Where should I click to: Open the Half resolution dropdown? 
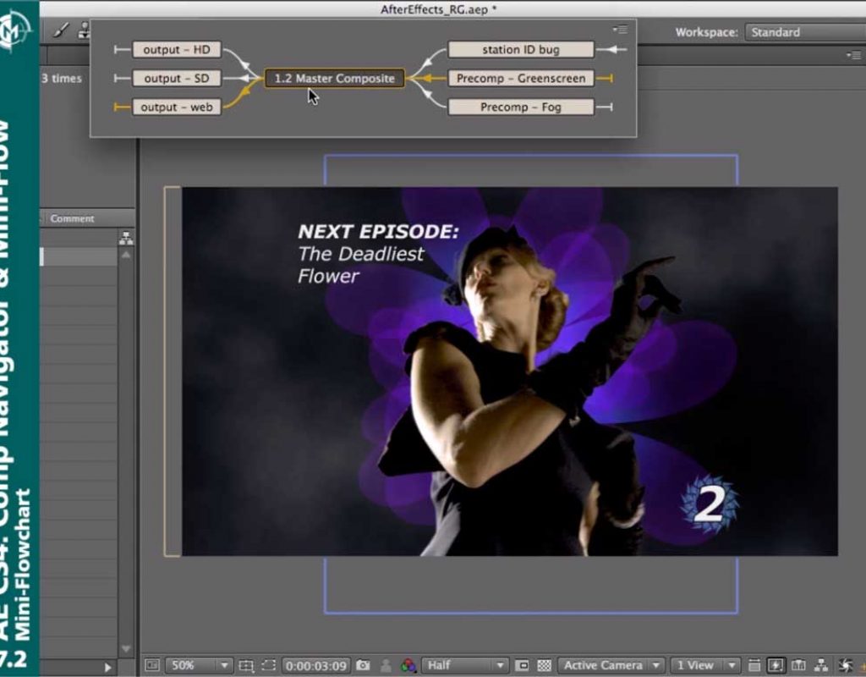tap(465, 665)
